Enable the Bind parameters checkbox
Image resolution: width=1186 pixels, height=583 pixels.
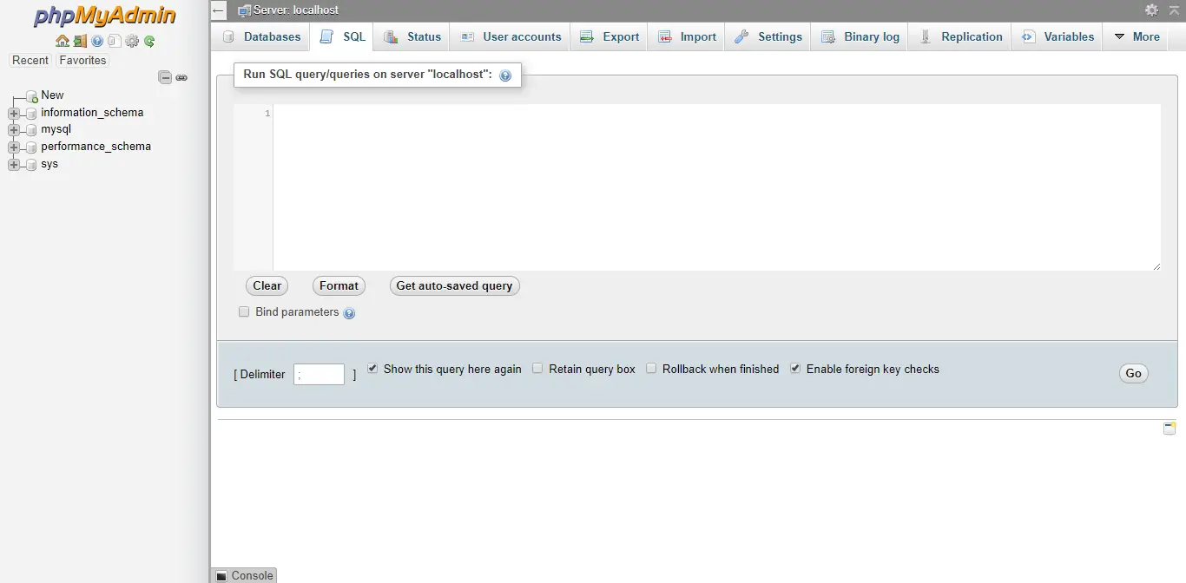tap(244, 311)
